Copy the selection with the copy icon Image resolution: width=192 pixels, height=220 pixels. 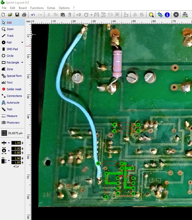pos(56,15)
